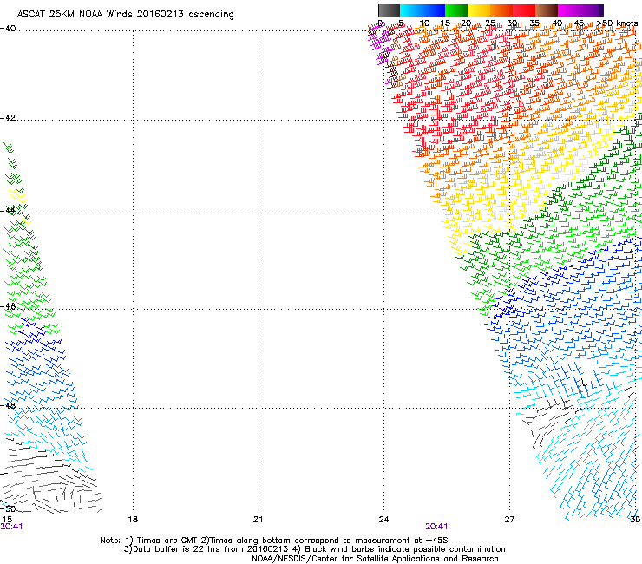Click the legend scale value 35
Screen dimensions: 642x564
pos(534,23)
